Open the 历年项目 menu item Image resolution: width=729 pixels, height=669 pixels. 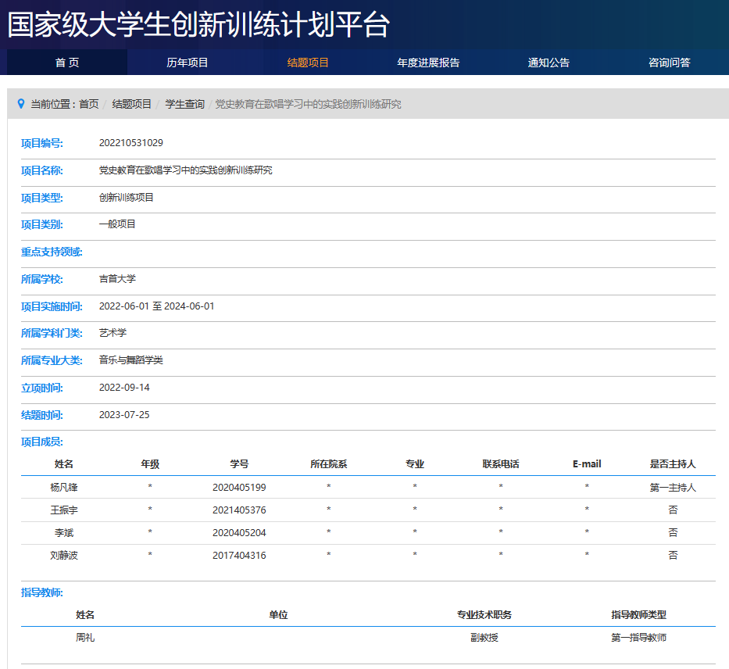pos(188,63)
